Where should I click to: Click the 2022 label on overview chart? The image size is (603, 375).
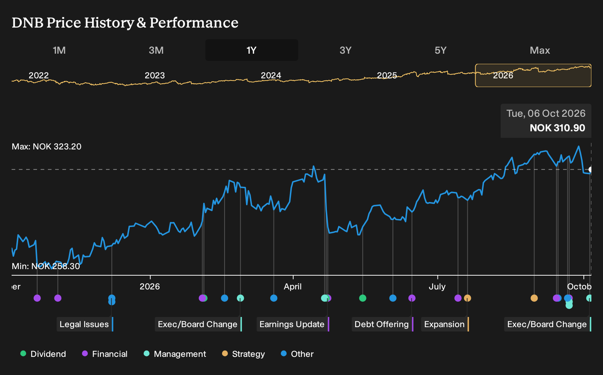coord(38,75)
